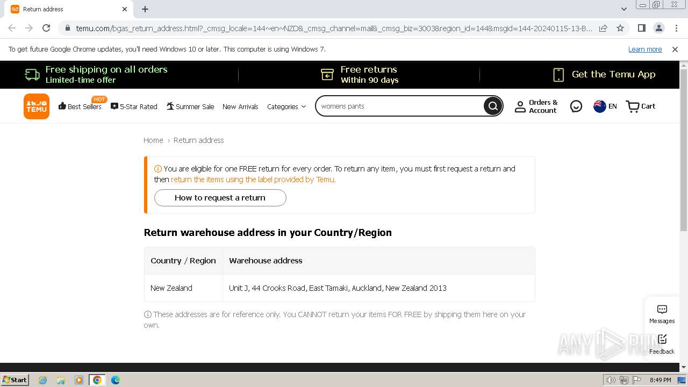
Task: Go forward in browser history
Action: click(29, 28)
